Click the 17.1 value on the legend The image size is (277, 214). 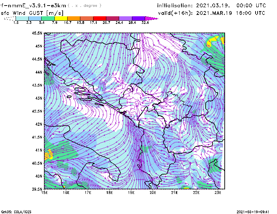point(93,23)
